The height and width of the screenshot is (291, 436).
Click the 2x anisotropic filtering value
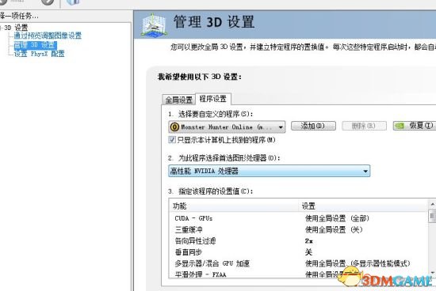point(309,241)
